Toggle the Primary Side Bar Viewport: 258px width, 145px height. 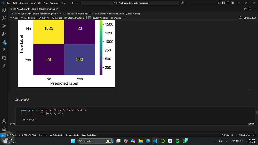click(223, 3)
